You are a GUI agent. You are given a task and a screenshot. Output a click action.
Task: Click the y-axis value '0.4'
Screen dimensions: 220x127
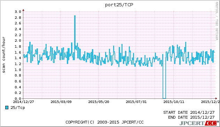18,87
